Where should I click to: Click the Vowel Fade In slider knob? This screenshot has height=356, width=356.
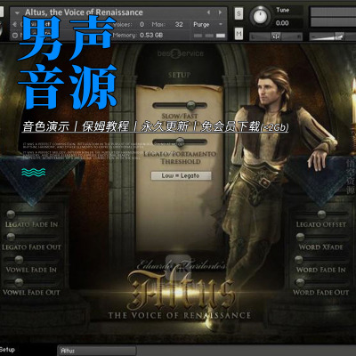(x=19, y=260)
